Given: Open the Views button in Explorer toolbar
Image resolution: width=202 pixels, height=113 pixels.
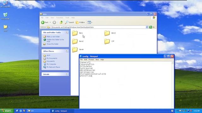Looking at the screenshot, I should (x=89, y=22).
